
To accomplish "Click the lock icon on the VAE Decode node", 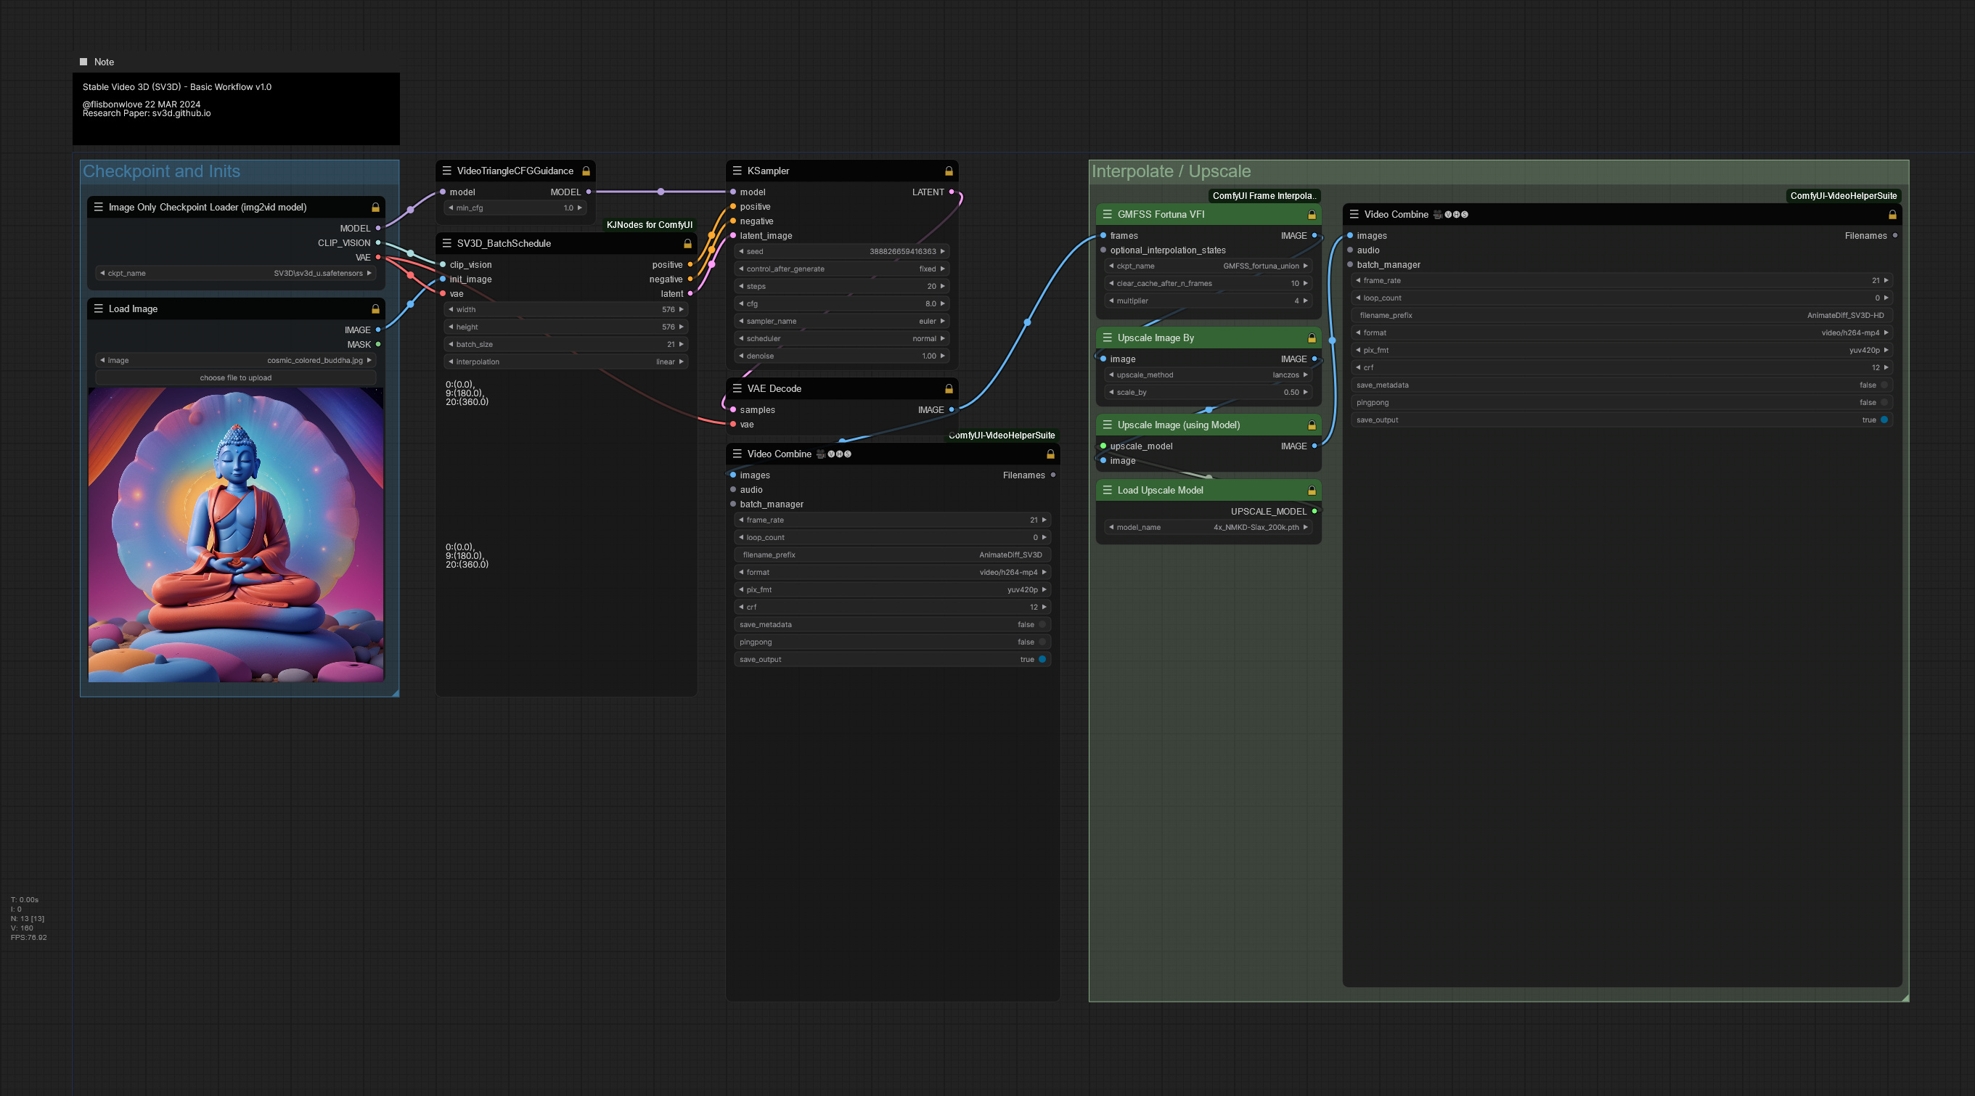I will [948, 388].
